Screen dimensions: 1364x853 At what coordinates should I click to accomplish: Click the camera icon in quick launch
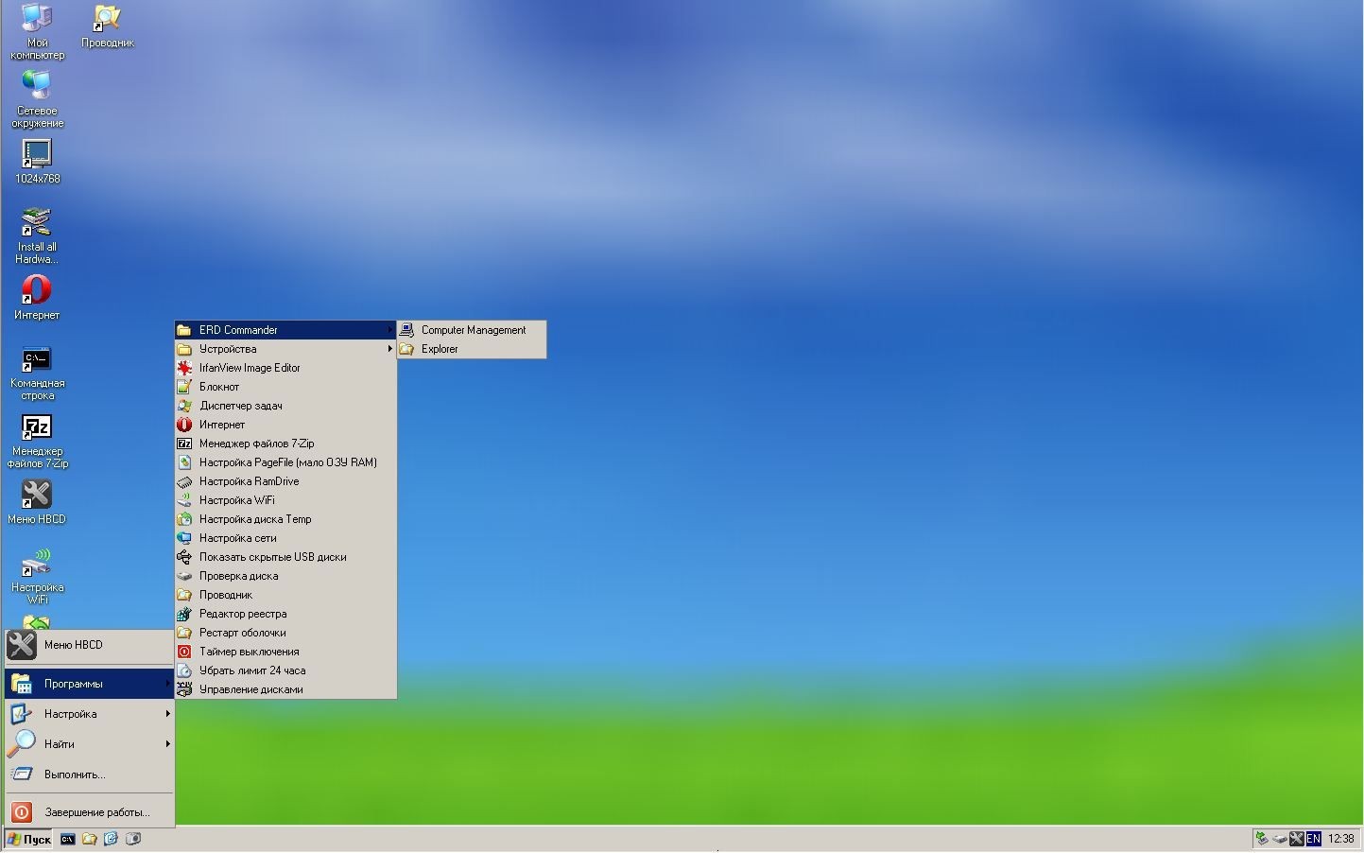pos(133,839)
